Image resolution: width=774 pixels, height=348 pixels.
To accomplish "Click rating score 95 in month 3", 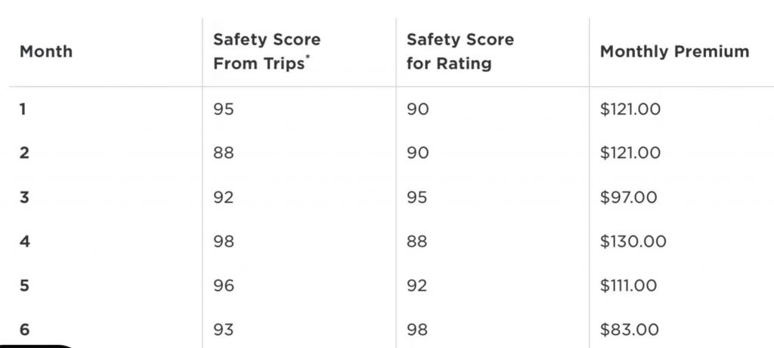I will coord(417,197).
